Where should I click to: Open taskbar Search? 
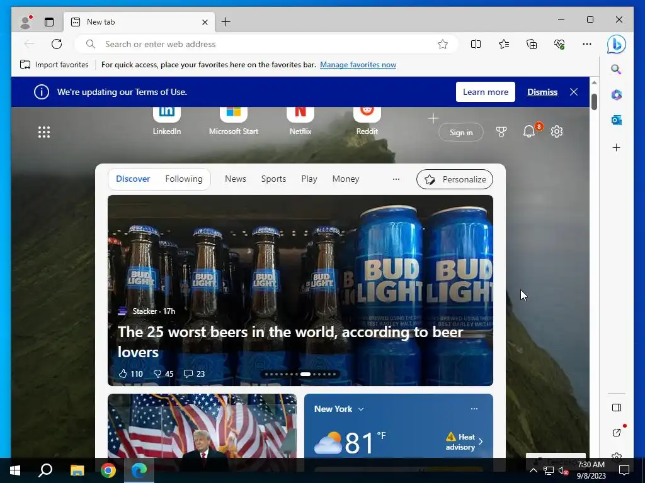pyautogui.click(x=45, y=470)
